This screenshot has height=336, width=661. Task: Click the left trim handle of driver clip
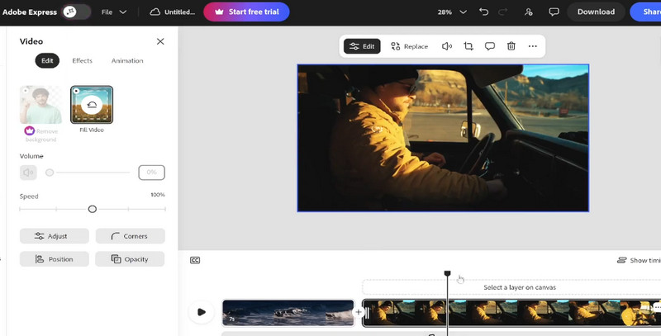pos(367,313)
